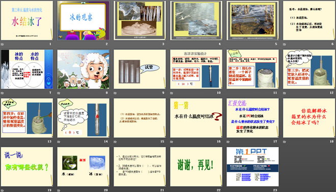Select slide 15 thumbnail
The width and height of the screenshot is (336, 192).
coord(139,118)
